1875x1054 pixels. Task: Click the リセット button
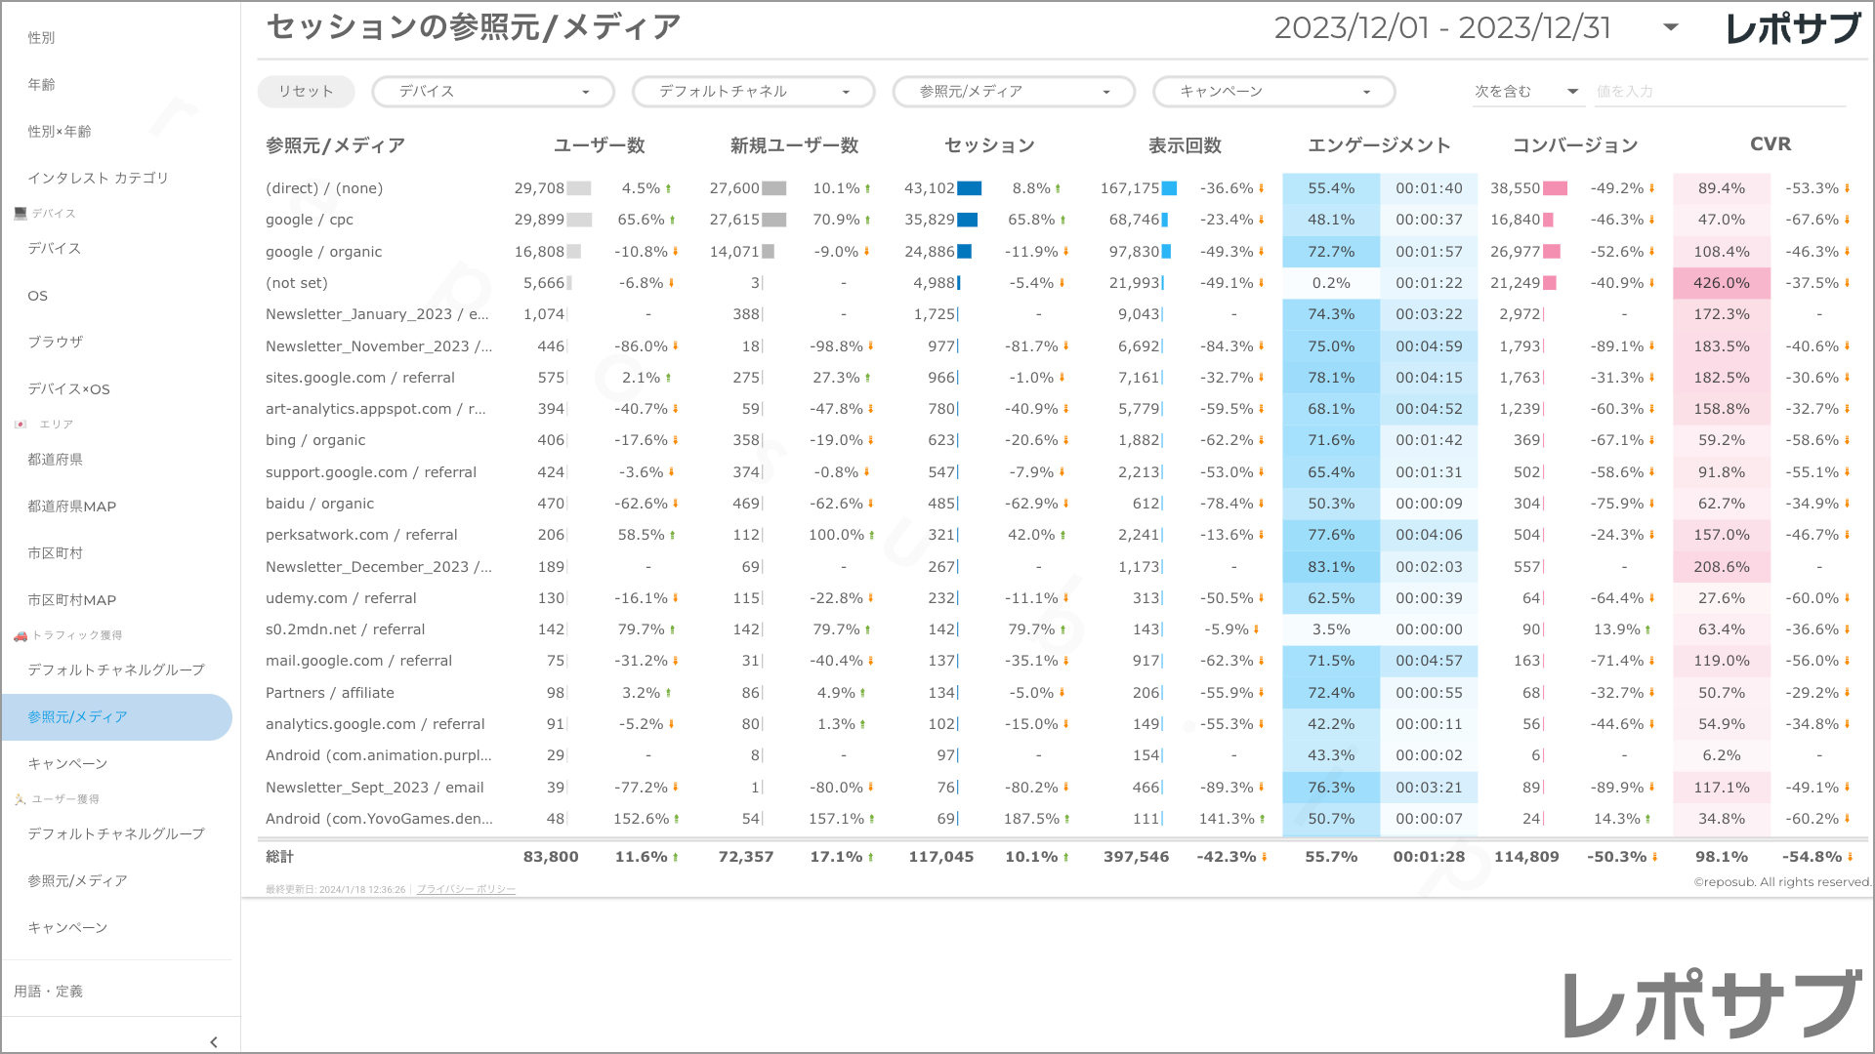306,92
